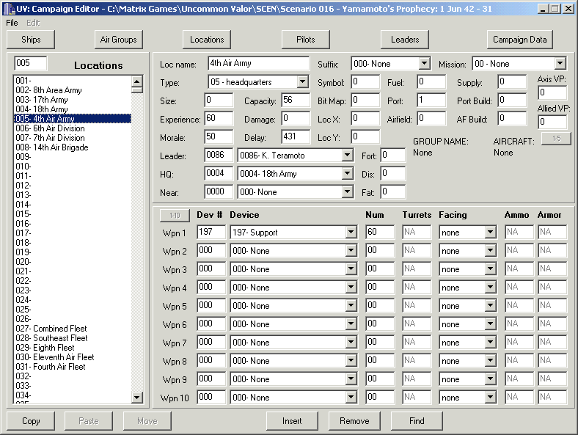Open the File menu
This screenshot has width=578, height=435.
tap(12, 23)
